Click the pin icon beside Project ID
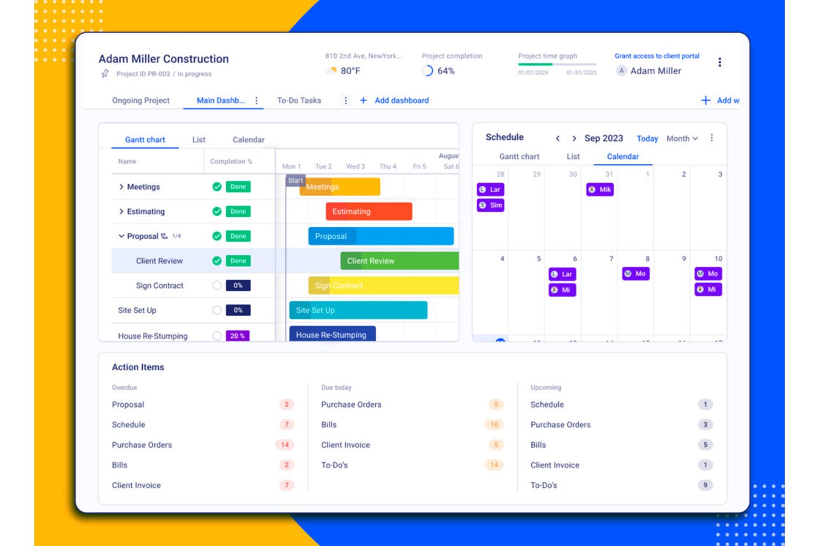The image size is (819, 546). click(x=105, y=74)
